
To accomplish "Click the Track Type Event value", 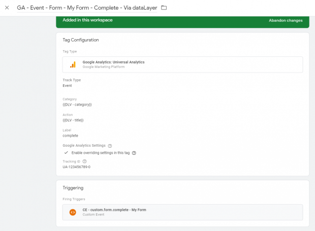I will [67, 86].
